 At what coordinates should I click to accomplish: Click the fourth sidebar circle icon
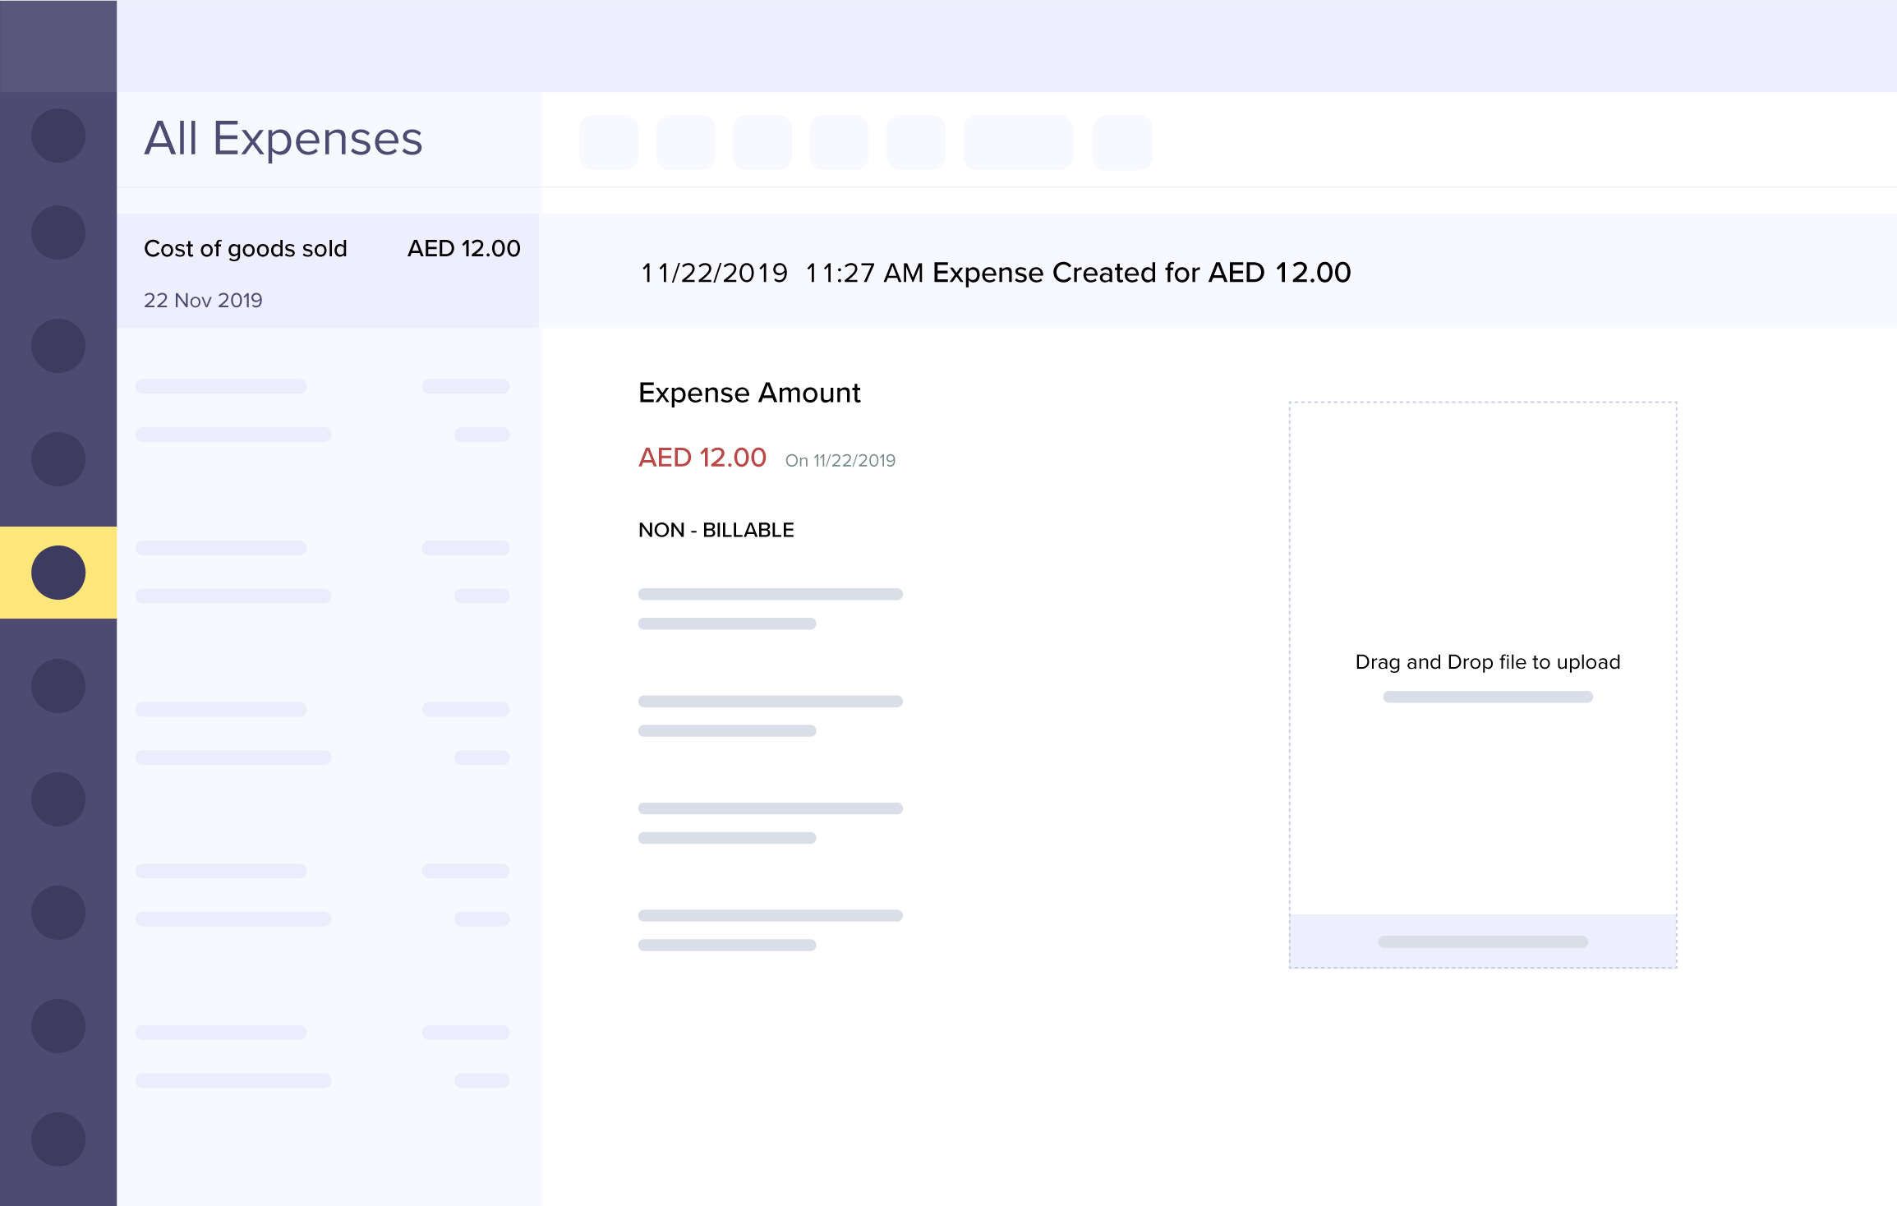58,459
